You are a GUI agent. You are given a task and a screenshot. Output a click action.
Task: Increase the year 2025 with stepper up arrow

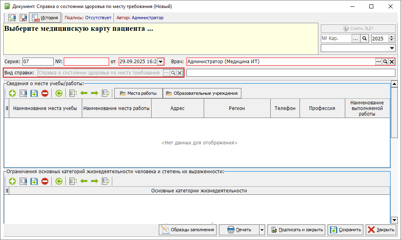click(x=392, y=37)
